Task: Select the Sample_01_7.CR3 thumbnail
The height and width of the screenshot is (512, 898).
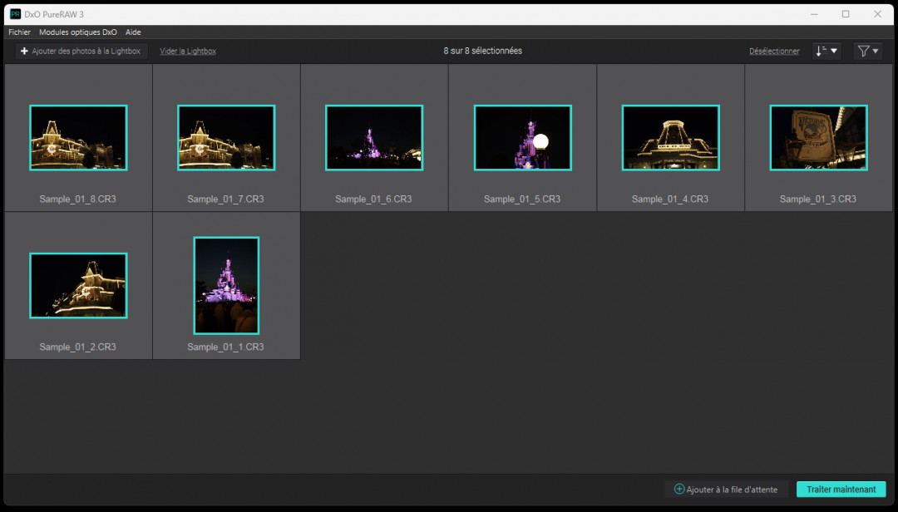Action: pos(226,137)
